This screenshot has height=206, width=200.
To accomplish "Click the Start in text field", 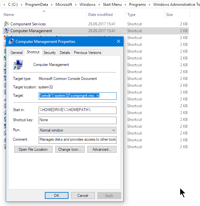I will pos(77,110).
